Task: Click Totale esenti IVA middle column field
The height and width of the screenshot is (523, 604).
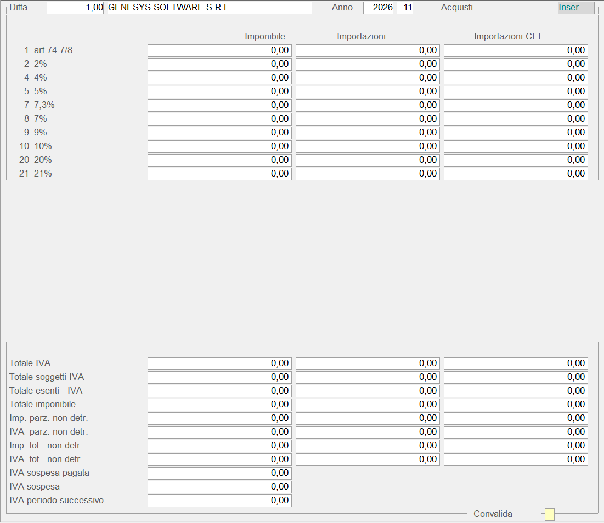Action: click(368, 391)
